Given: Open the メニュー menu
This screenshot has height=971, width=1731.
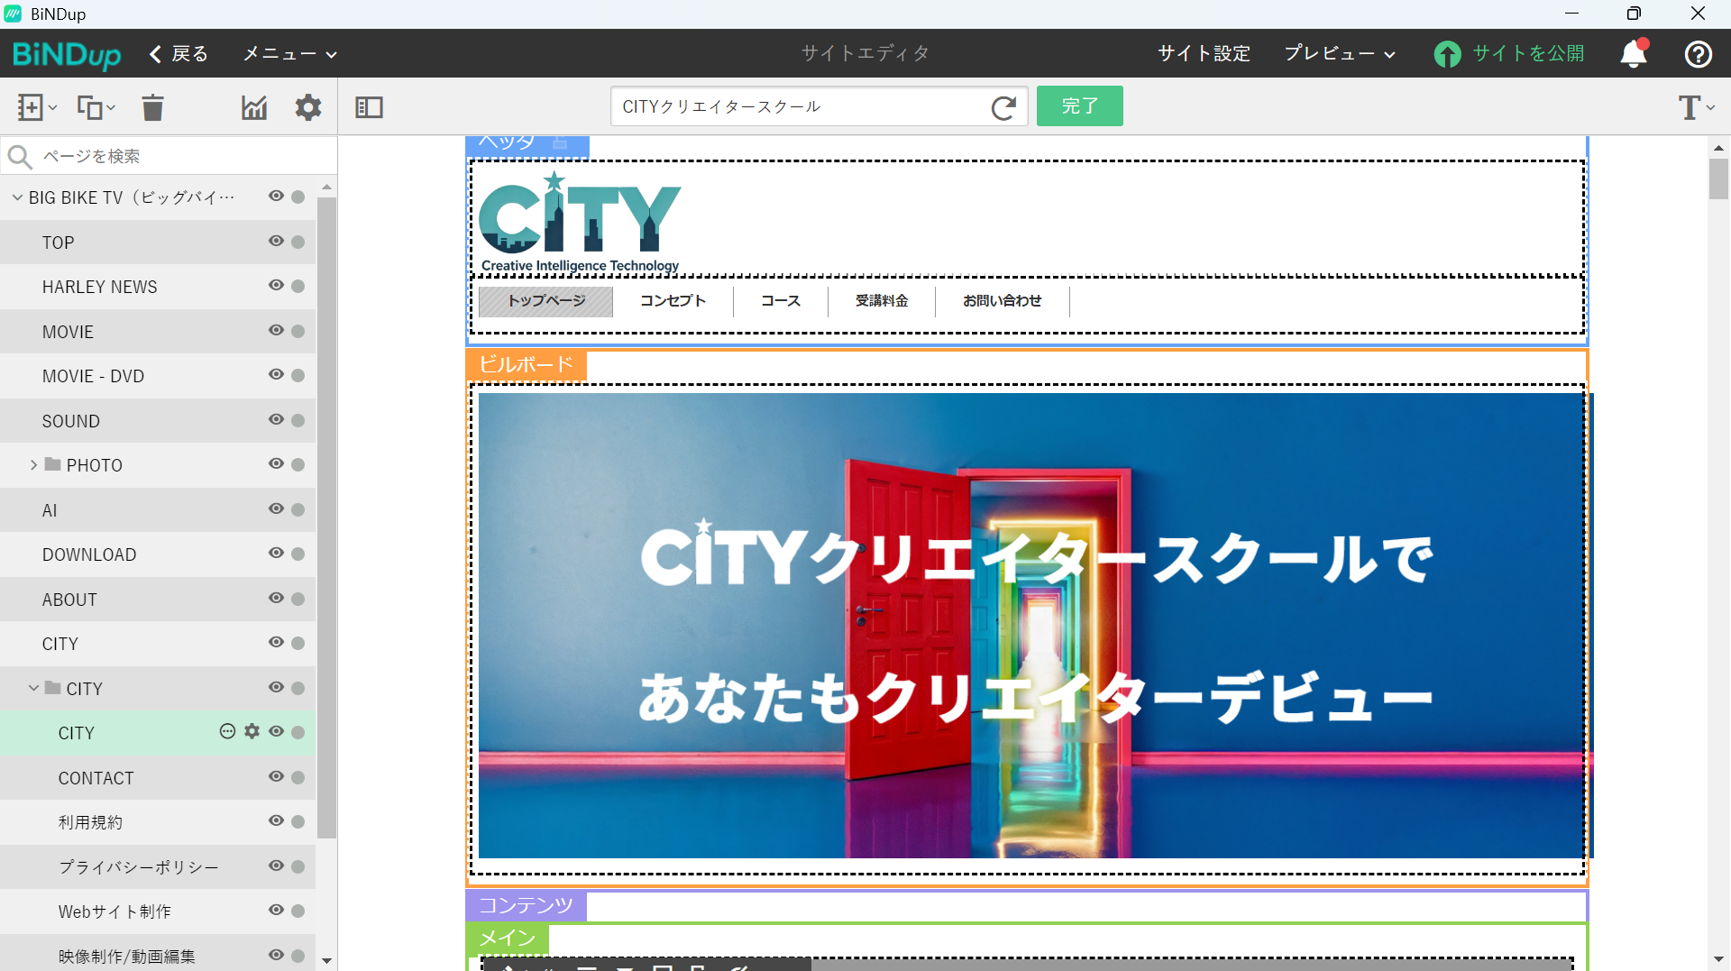Looking at the screenshot, I should point(288,54).
